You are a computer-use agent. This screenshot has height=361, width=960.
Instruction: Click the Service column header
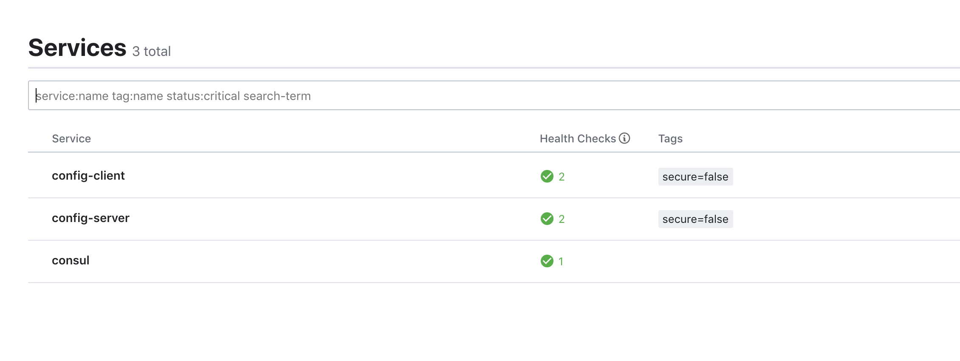coord(71,139)
